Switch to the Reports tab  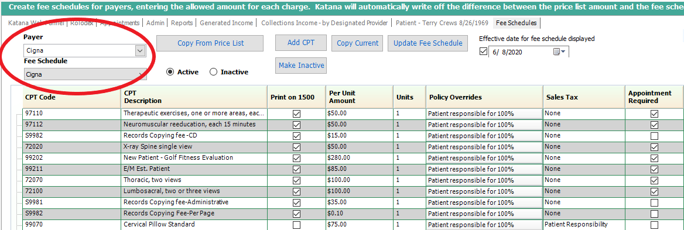coord(182,23)
